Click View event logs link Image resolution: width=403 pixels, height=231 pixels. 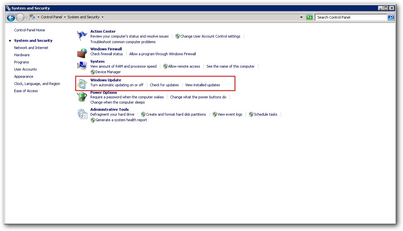coord(230,114)
